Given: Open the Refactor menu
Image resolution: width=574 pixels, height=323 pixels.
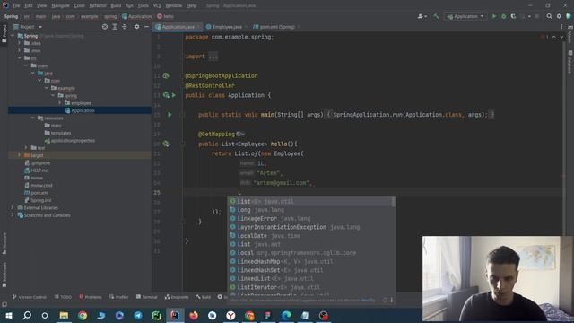Looking at the screenshot, I should [x=98, y=6].
